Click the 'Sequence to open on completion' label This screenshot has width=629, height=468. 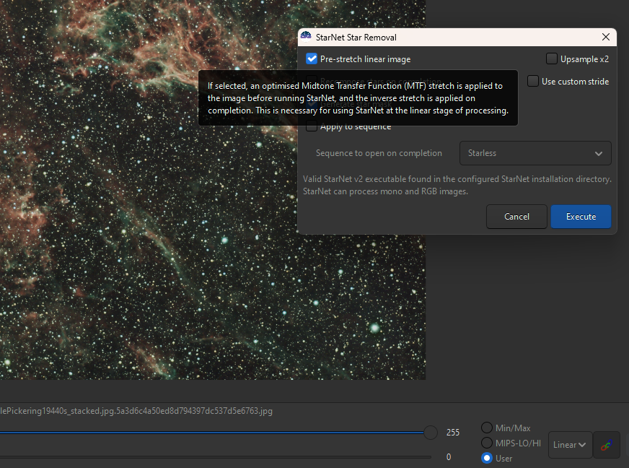(x=379, y=153)
